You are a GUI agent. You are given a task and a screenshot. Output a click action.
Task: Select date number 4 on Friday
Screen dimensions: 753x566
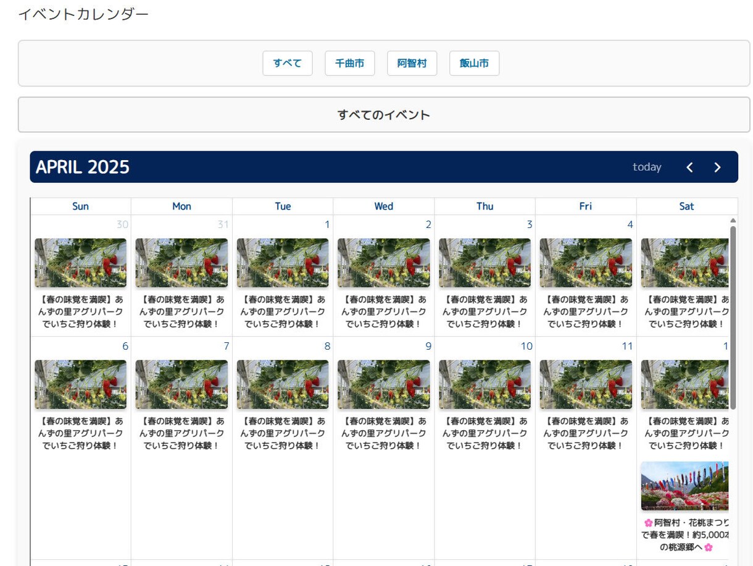[630, 224]
